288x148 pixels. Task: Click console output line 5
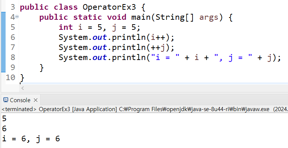click(x=4, y=119)
